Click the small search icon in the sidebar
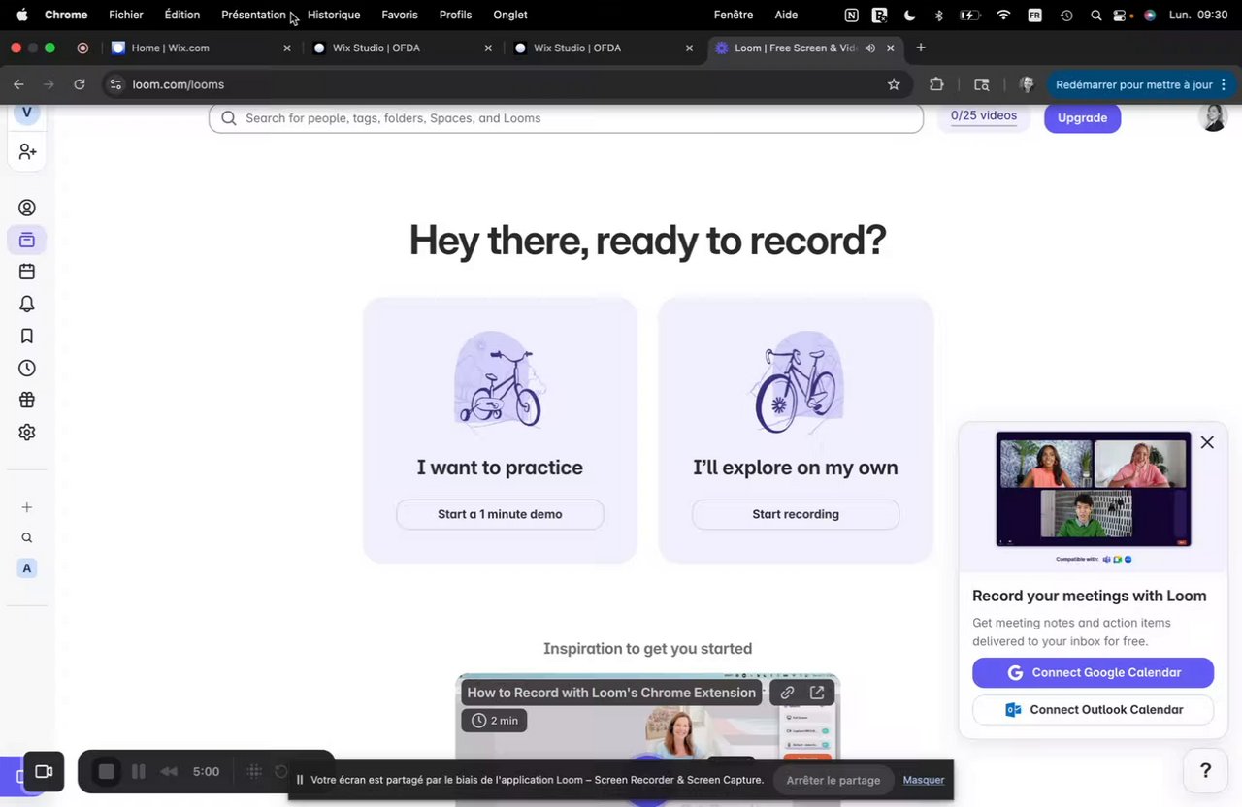 (x=27, y=537)
